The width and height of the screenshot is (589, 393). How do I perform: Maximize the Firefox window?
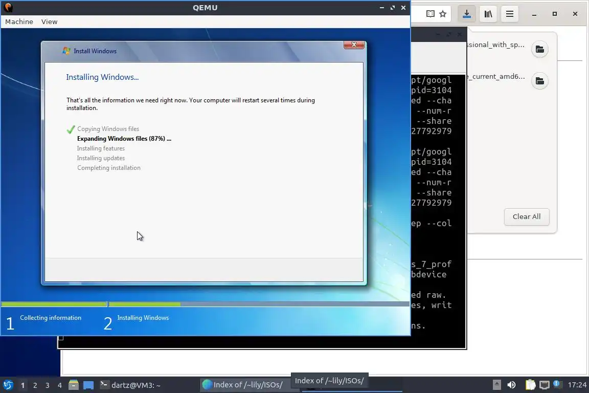point(554,14)
